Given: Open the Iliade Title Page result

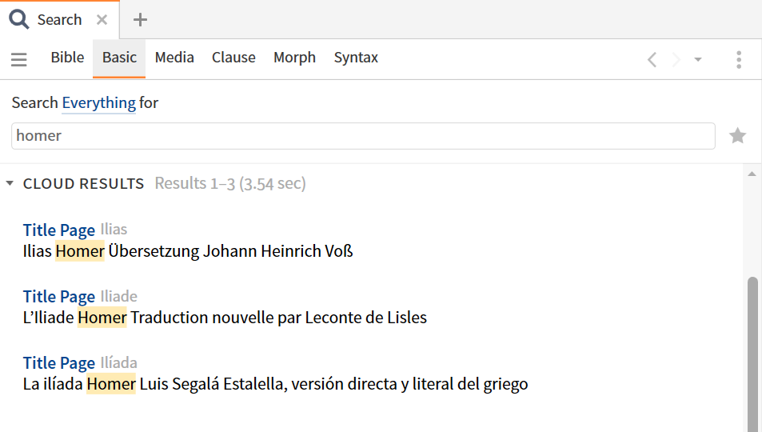Looking at the screenshot, I should tap(59, 296).
